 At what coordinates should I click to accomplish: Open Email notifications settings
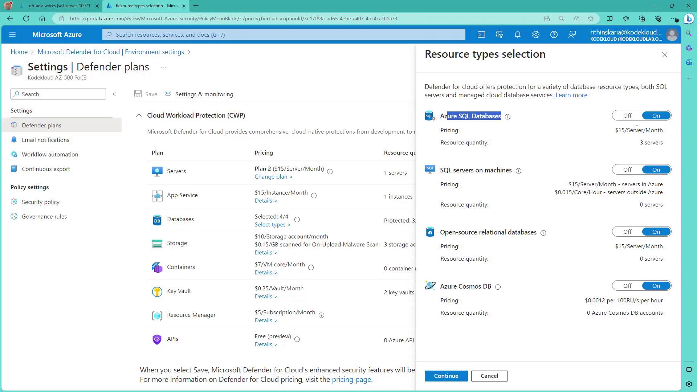click(x=45, y=140)
